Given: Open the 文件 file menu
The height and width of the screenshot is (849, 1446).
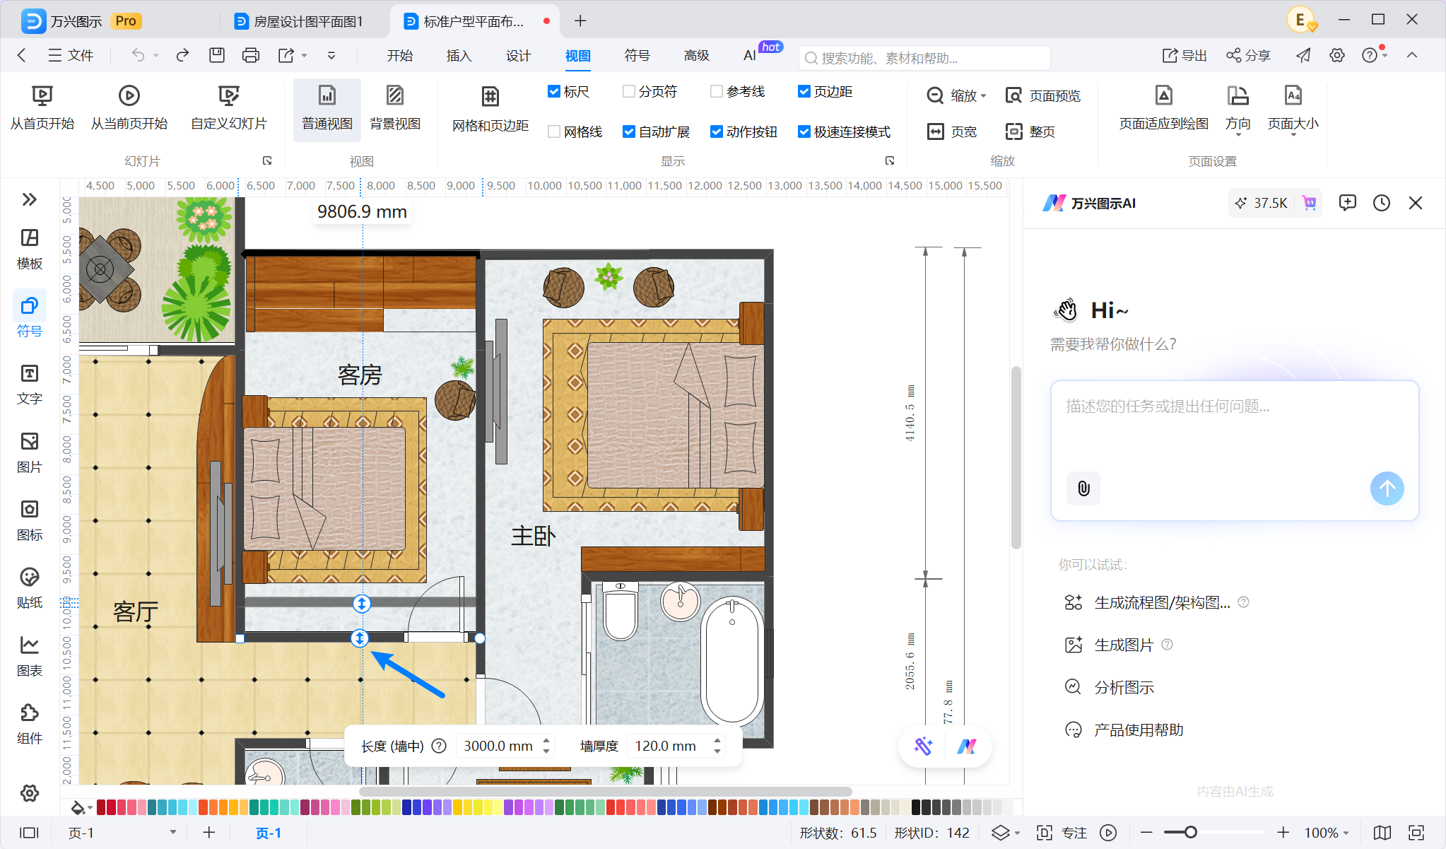Looking at the screenshot, I should point(71,55).
